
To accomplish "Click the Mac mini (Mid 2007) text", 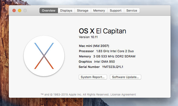I will point(94,46).
